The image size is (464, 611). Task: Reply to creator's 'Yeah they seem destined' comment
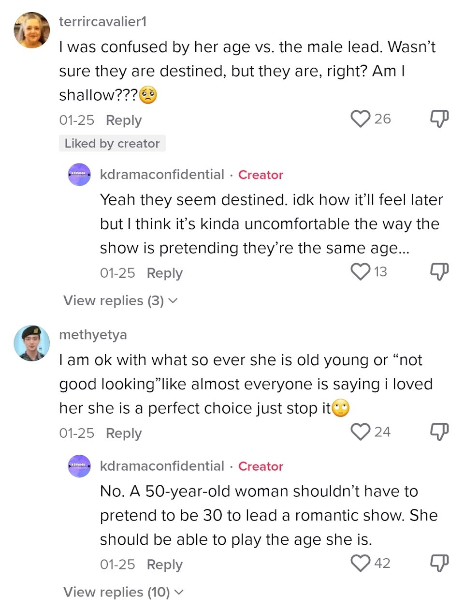164,273
